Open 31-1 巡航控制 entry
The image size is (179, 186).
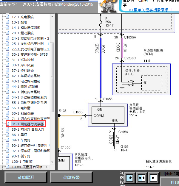23,60
